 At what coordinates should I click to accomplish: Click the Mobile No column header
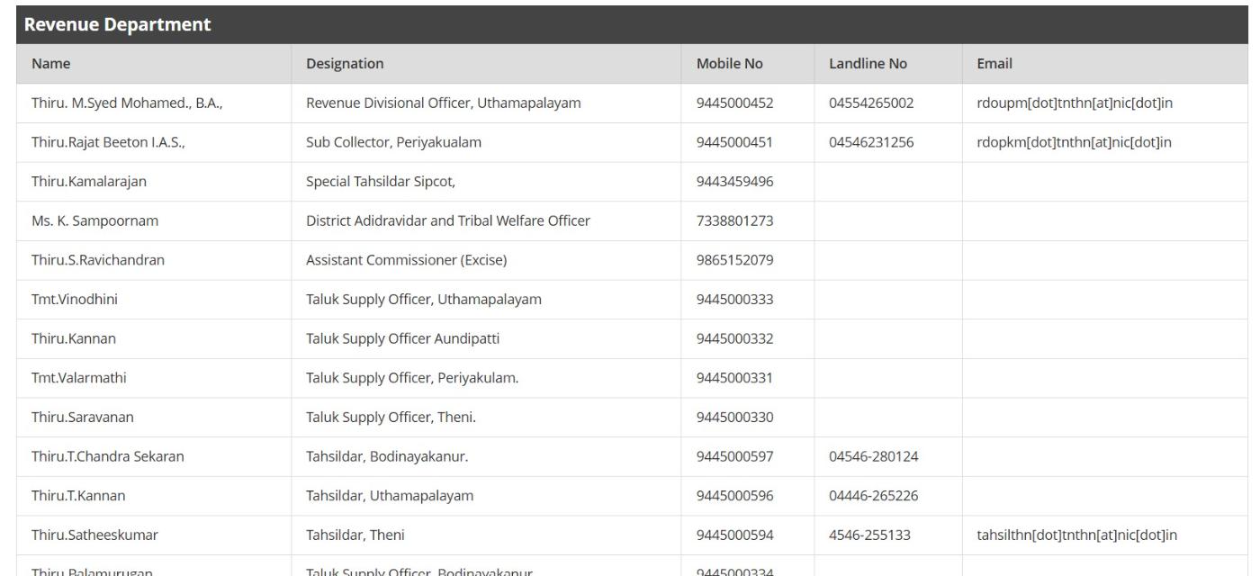pyautogui.click(x=729, y=64)
